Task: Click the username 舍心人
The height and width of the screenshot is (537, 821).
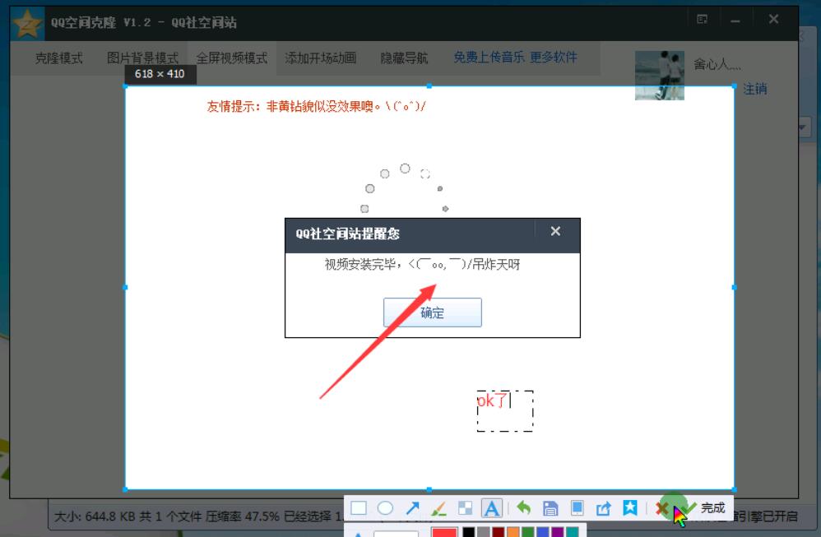Action: (717, 64)
